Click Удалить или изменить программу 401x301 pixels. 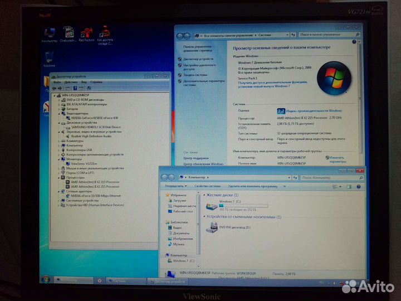click(x=253, y=186)
